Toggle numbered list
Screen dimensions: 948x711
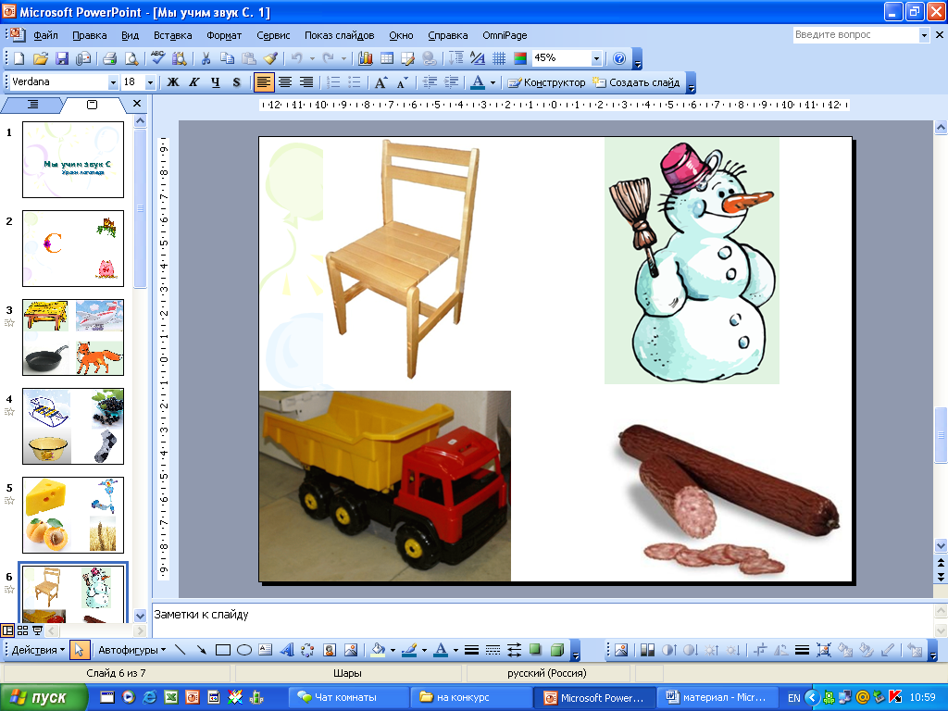point(333,82)
